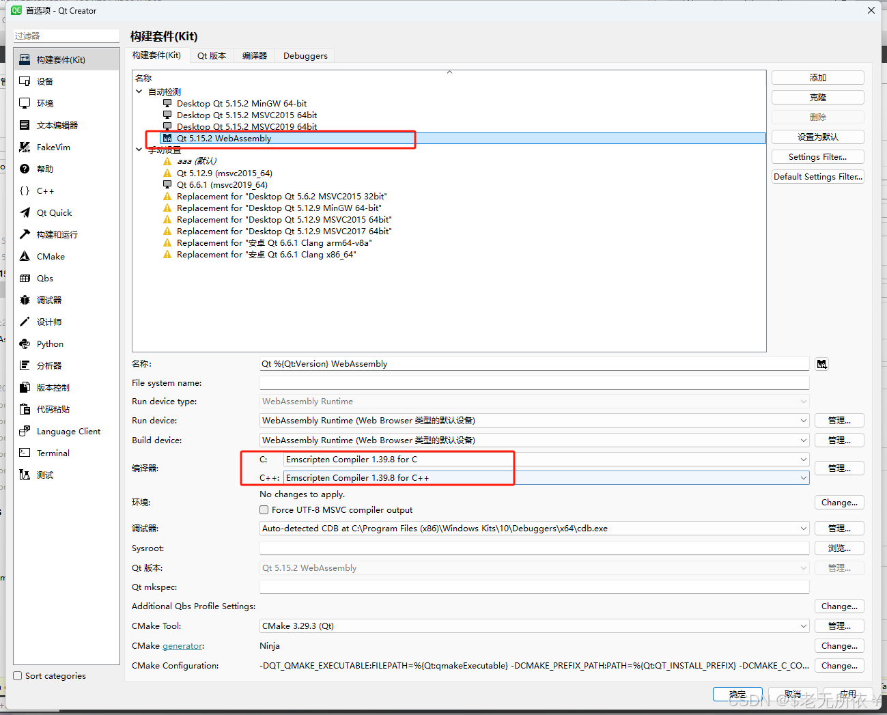Collapse the 自动检测 tree branch
The height and width of the screenshot is (715, 887).
(139, 92)
